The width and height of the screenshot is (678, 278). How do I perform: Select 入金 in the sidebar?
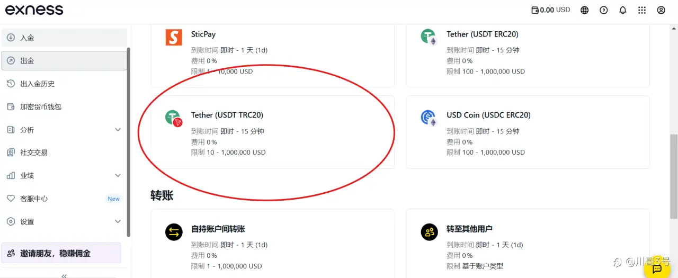click(64, 38)
